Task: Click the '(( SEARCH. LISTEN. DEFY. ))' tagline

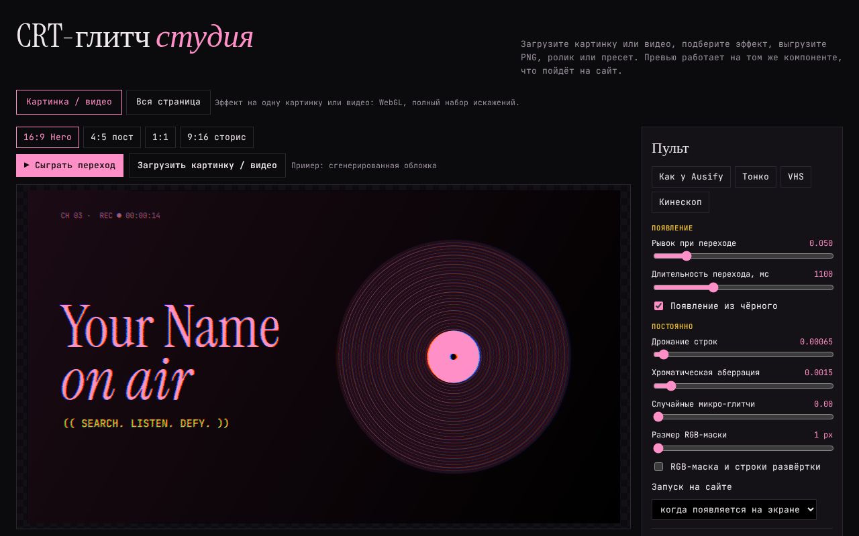Action: (146, 423)
